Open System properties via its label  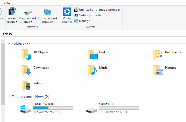click(91, 15)
